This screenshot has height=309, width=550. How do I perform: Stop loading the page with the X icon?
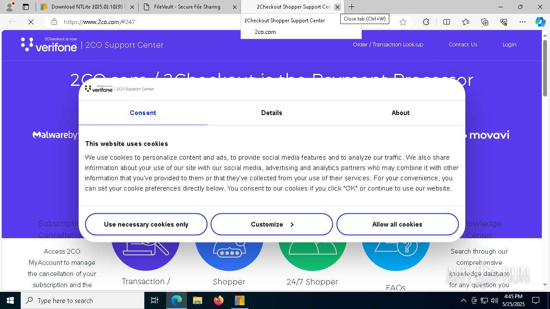click(x=31, y=22)
